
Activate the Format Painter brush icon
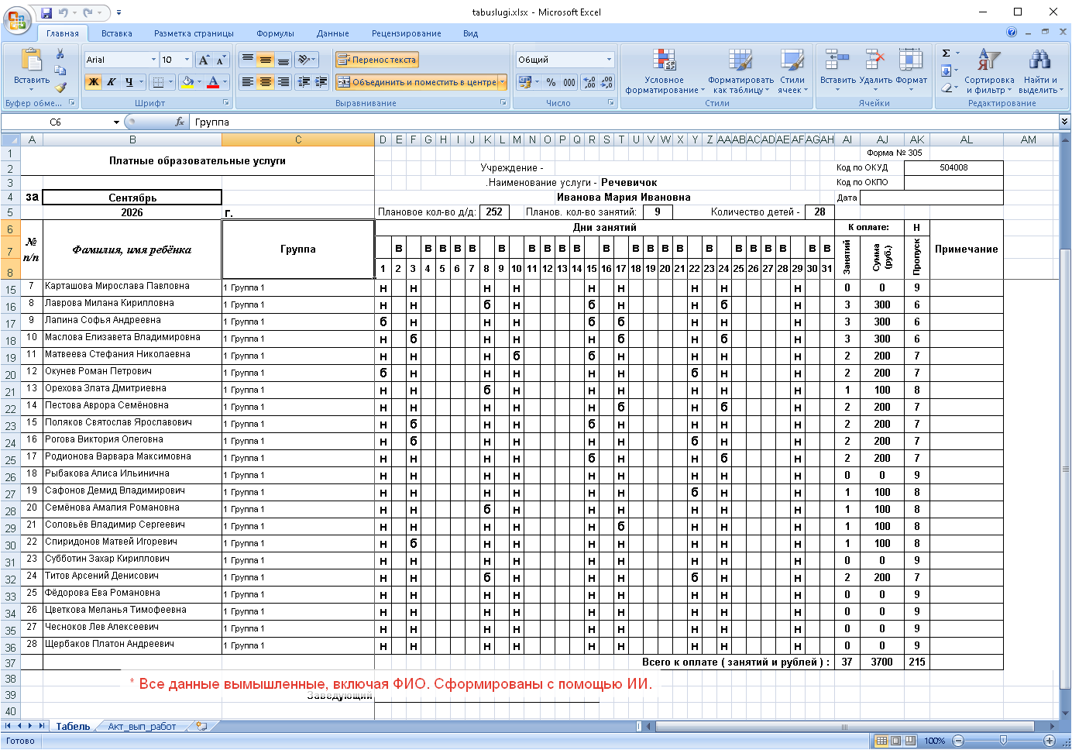(x=60, y=88)
